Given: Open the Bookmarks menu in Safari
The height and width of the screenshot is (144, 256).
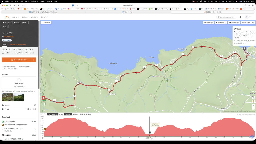Looking at the screenshot, I should [34, 1].
